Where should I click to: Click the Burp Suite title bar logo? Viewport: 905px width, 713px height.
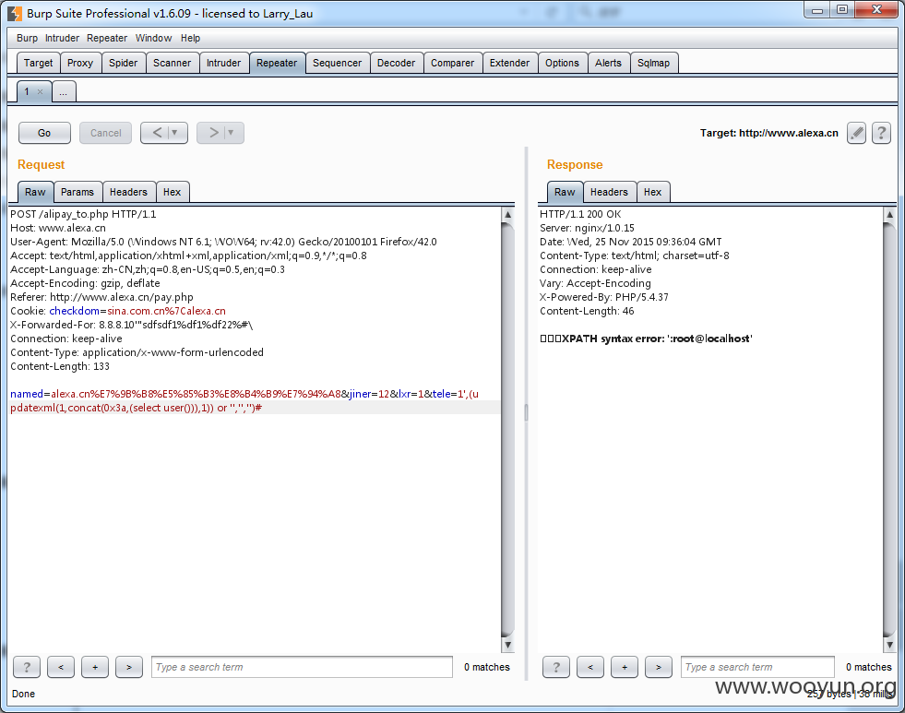(x=15, y=13)
